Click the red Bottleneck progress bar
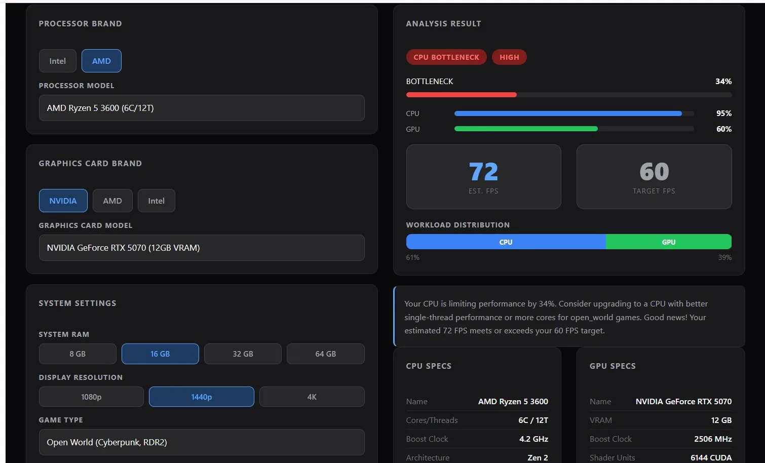The image size is (765, 463). [461, 95]
